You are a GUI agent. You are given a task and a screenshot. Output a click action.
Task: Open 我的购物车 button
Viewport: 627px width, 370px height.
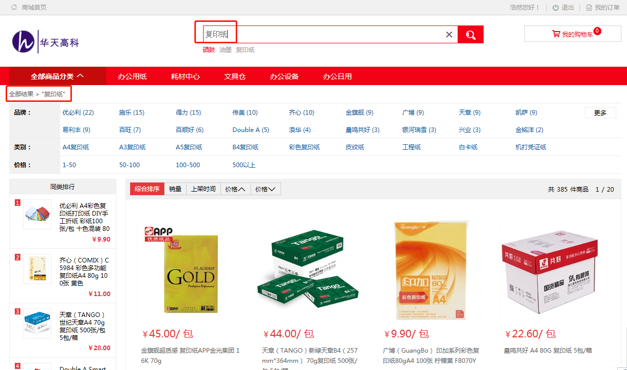pyautogui.click(x=572, y=34)
